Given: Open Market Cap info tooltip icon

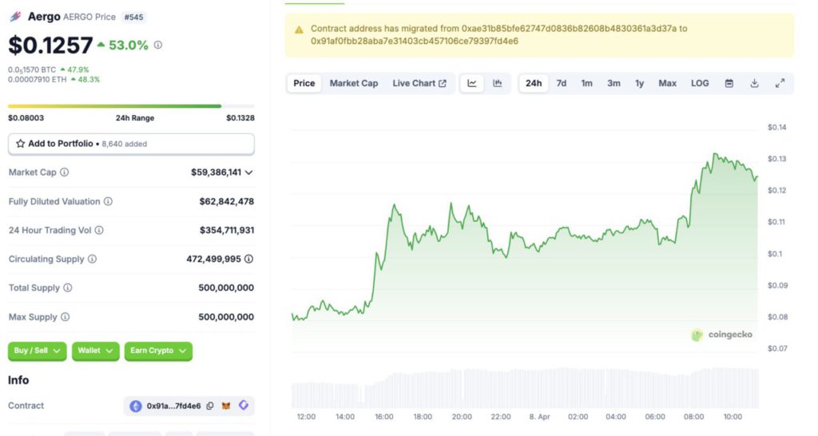Looking at the screenshot, I should point(64,172).
